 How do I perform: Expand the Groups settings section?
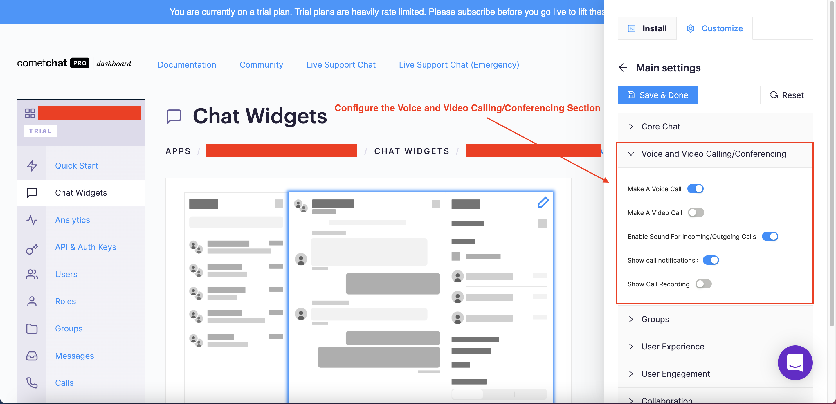point(654,319)
